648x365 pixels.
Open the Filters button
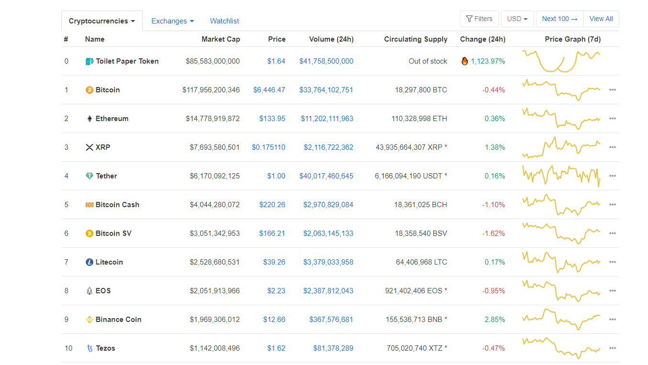tap(479, 19)
